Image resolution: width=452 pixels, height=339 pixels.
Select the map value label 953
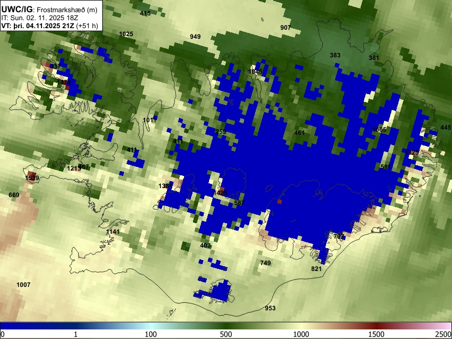tap(270, 308)
